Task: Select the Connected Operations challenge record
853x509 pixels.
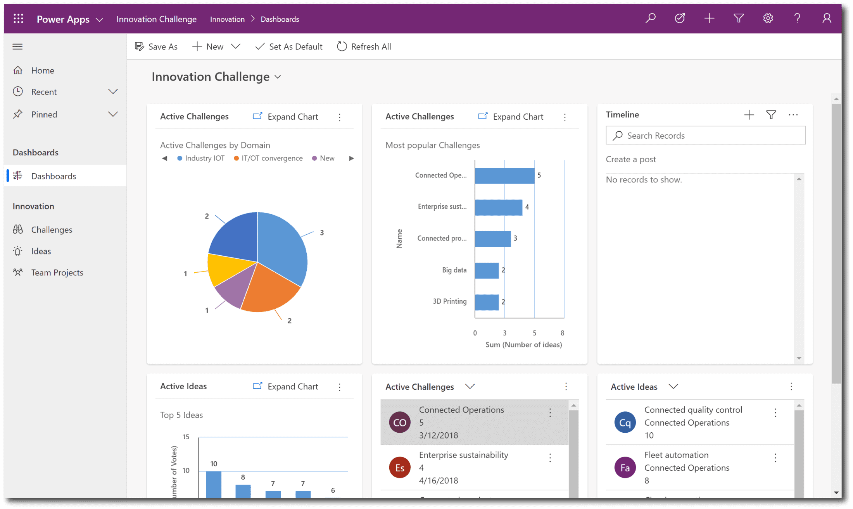Action: point(474,422)
